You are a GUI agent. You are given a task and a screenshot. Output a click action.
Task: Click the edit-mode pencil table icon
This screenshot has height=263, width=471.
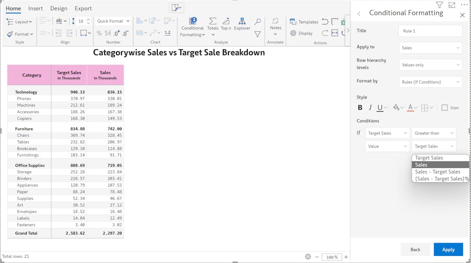click(x=176, y=8)
